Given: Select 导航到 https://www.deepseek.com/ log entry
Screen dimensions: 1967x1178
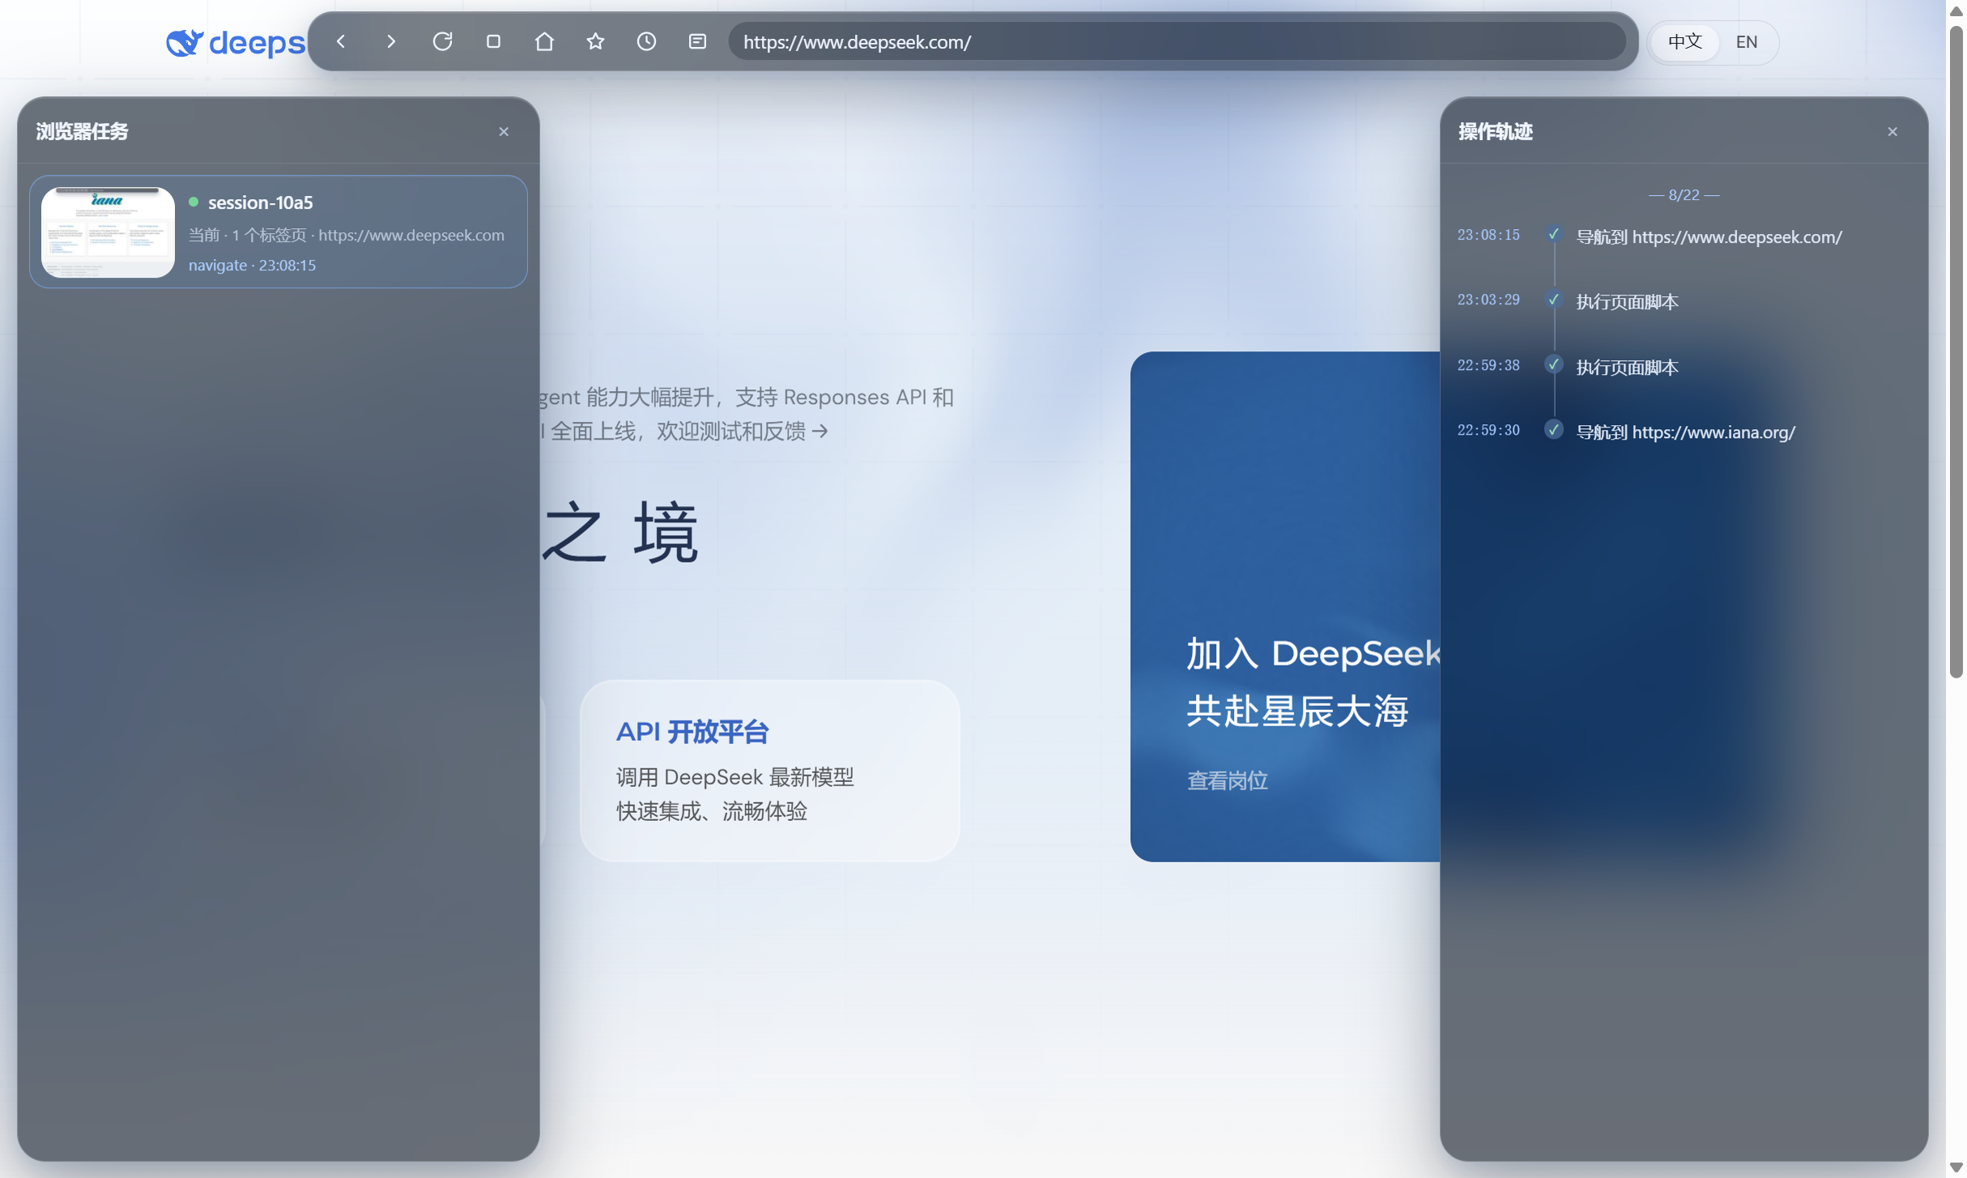Looking at the screenshot, I should click(1709, 236).
